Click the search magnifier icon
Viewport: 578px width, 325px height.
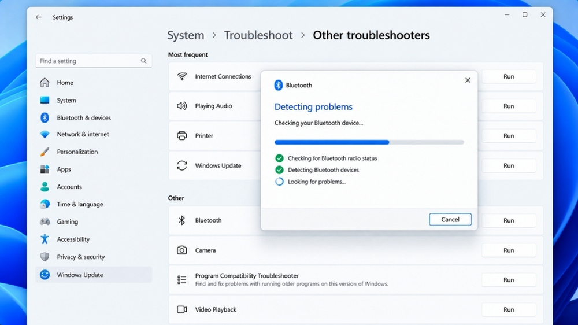coord(143,61)
